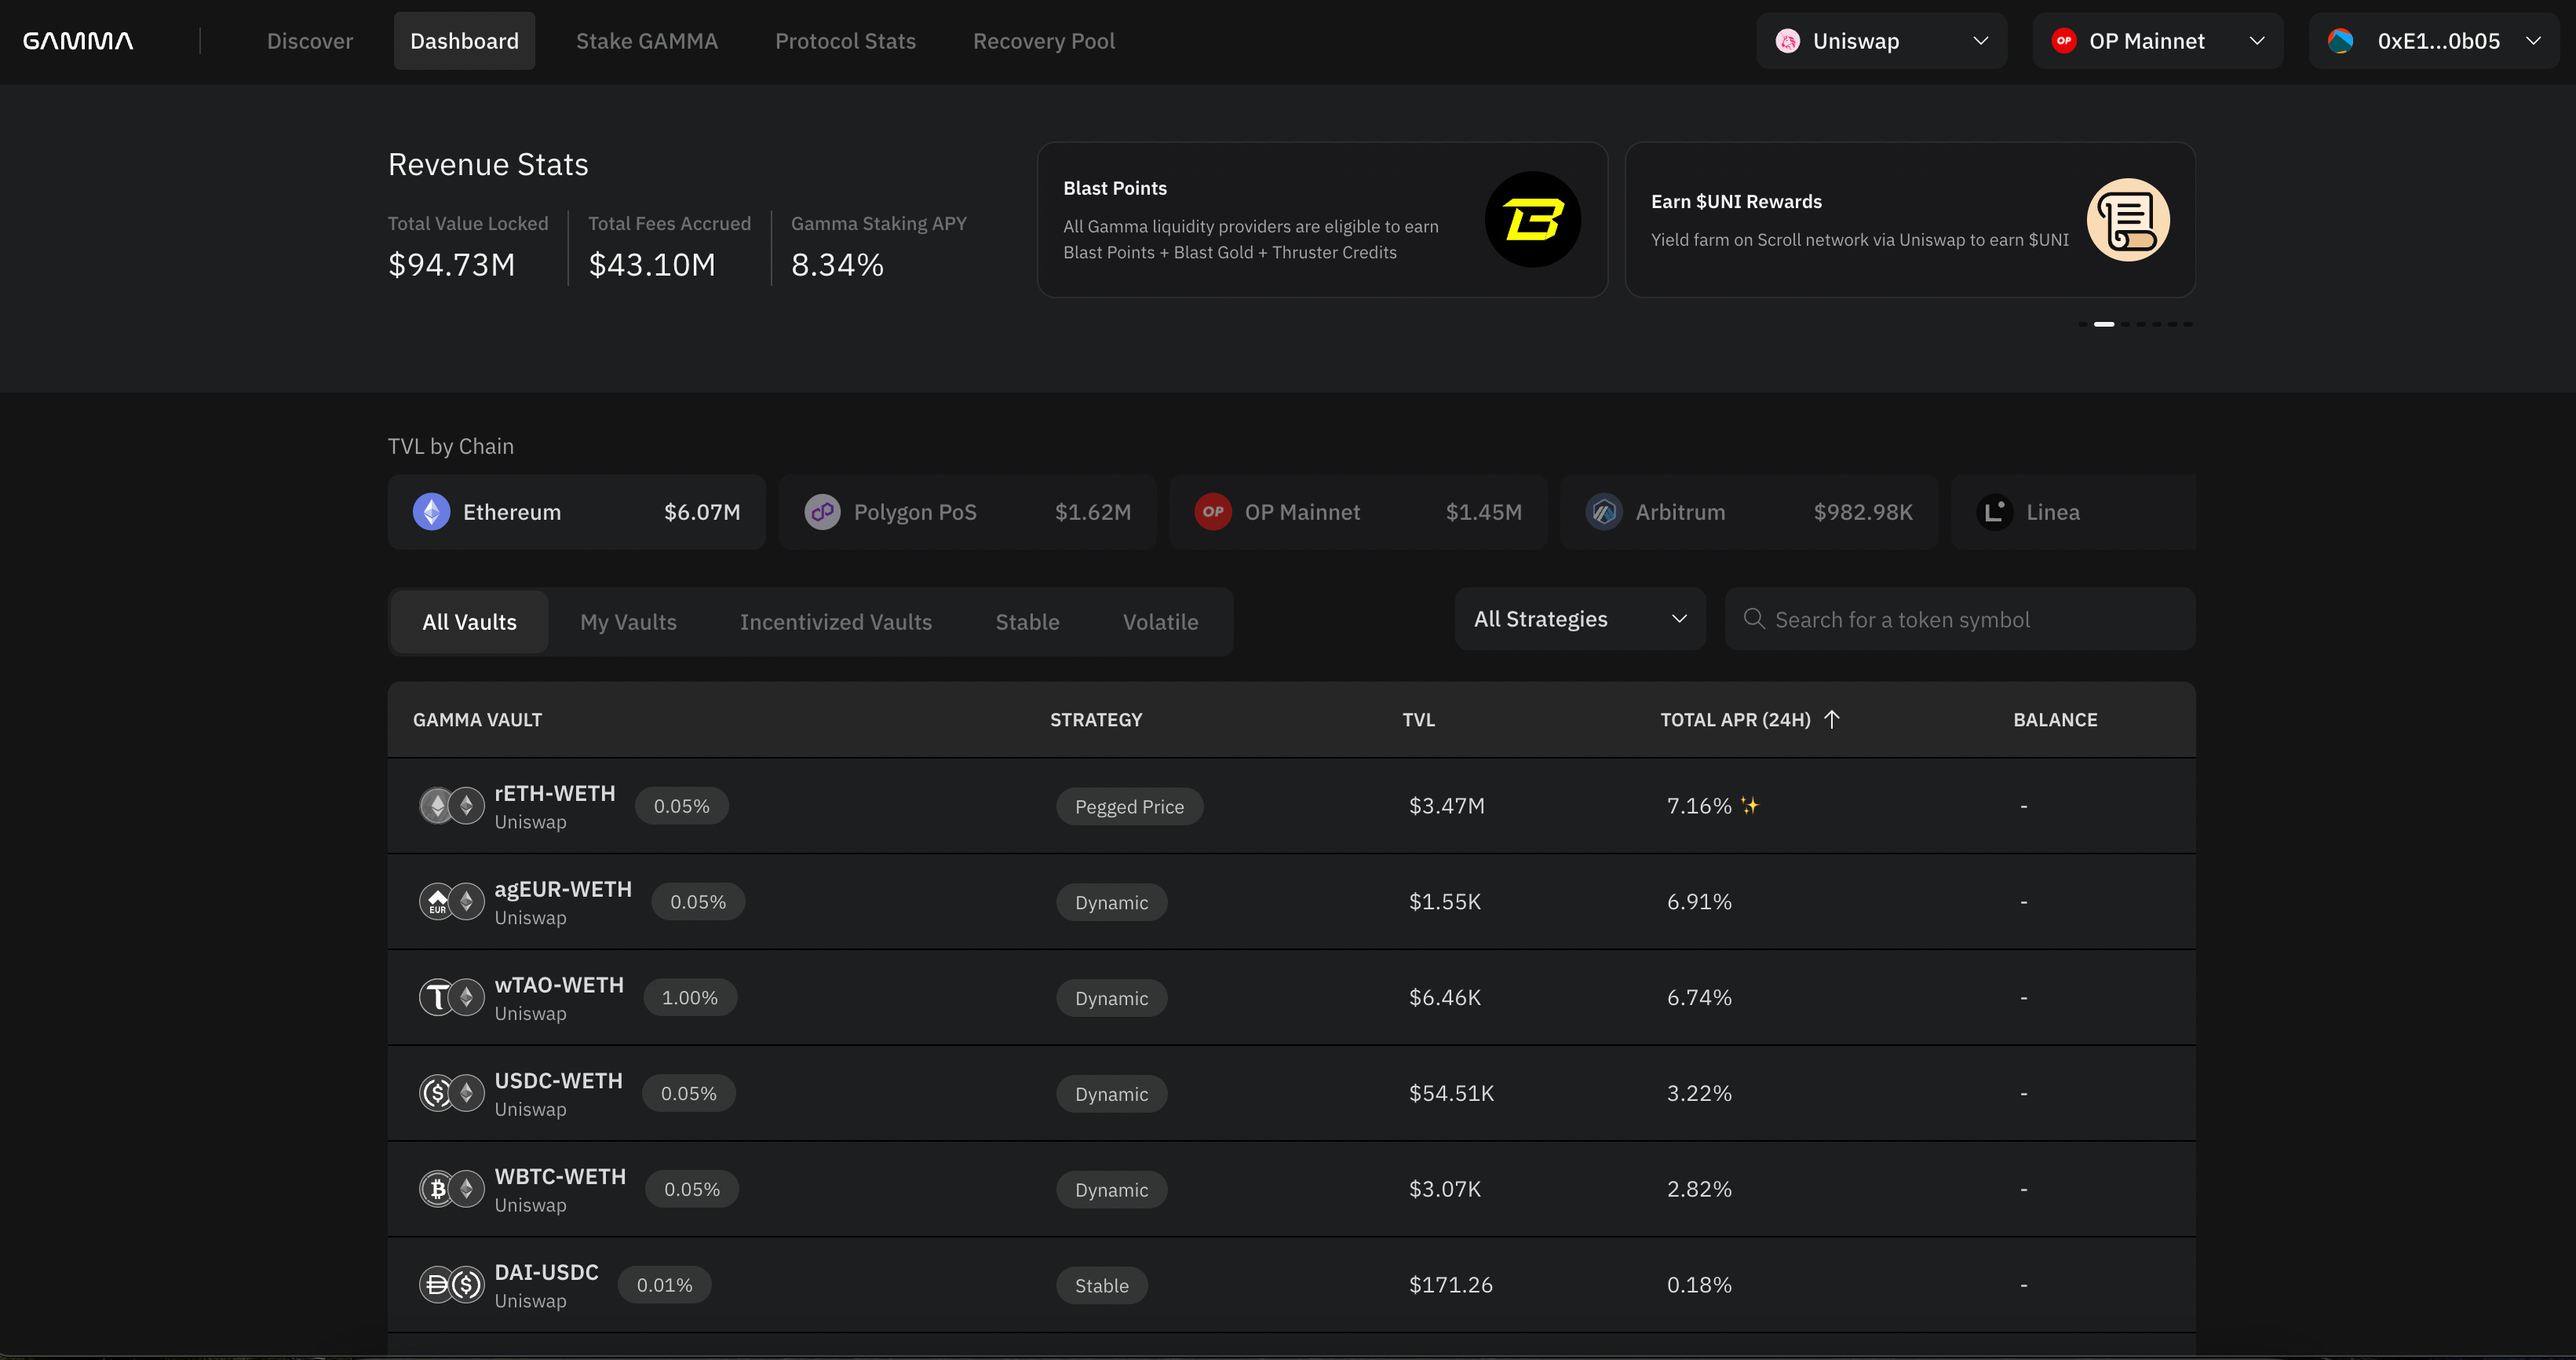Filter vaults by Stable
Screen dimensions: 2576x1360
(1027, 623)
